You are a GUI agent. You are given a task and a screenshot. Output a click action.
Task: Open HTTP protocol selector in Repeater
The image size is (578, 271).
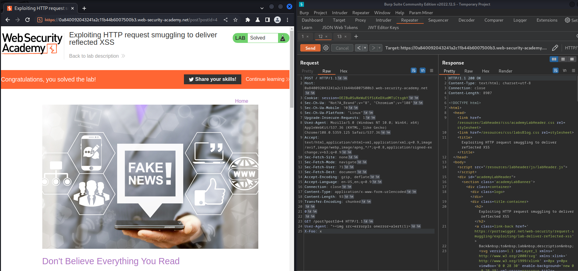click(x=571, y=48)
